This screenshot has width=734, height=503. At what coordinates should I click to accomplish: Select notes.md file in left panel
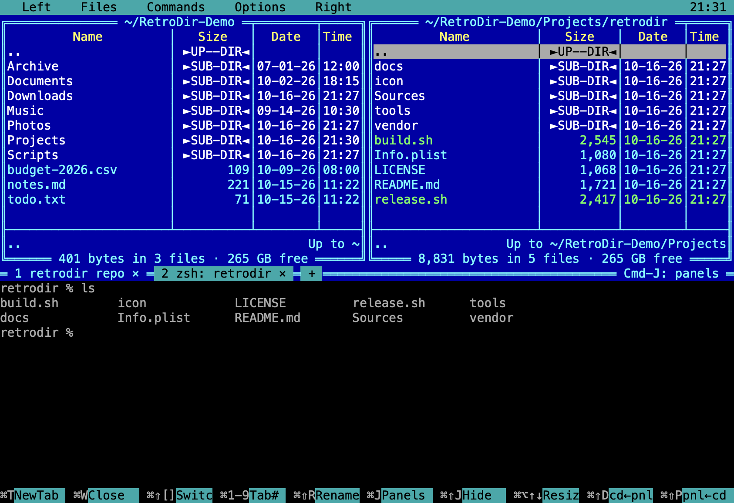click(183, 184)
